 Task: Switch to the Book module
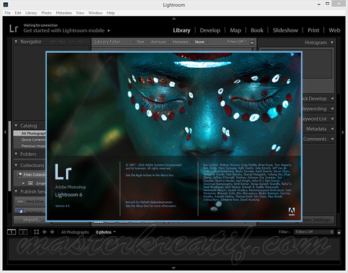pos(257,30)
